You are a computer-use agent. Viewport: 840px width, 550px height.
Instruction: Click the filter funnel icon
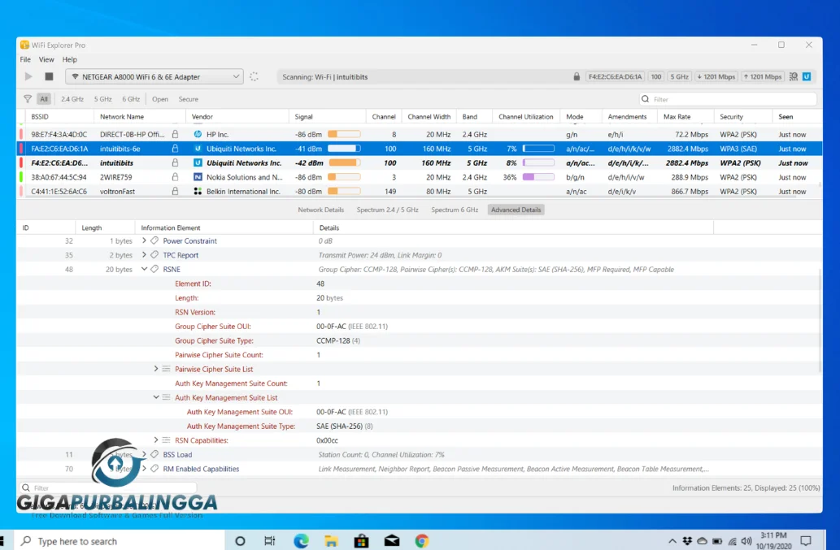point(28,99)
